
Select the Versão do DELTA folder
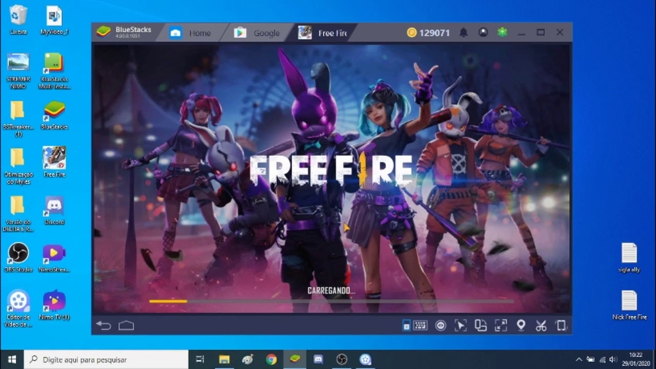(x=18, y=214)
